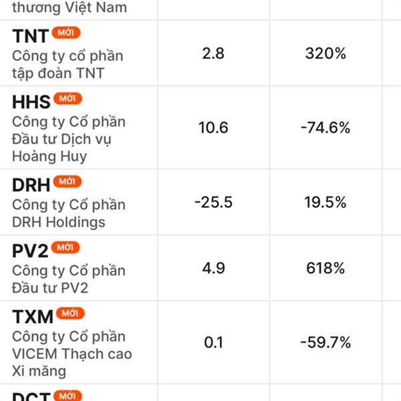
Task: Open Công ty cổ phần tập đoàn TNT
Action: [x=68, y=65]
